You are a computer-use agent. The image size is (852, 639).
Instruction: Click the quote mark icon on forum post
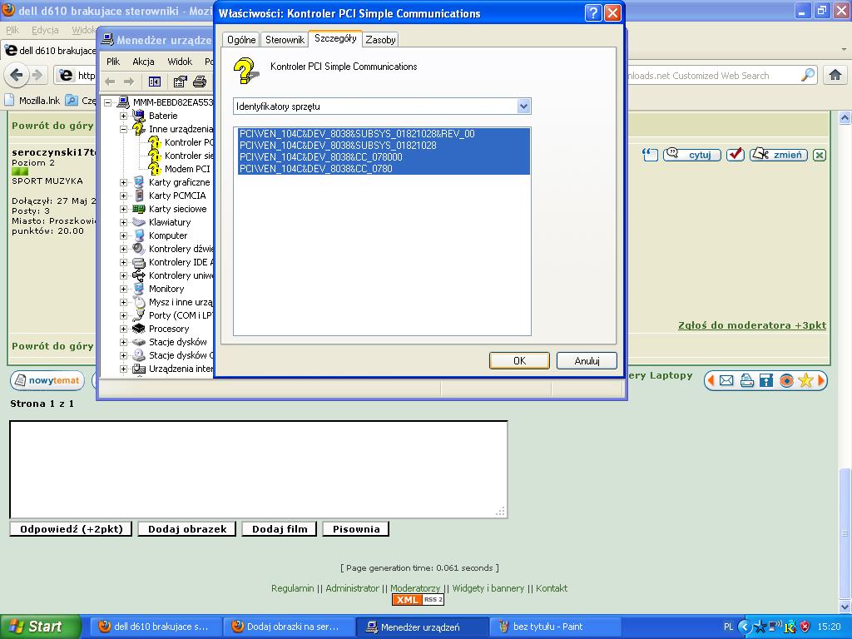[x=650, y=155]
